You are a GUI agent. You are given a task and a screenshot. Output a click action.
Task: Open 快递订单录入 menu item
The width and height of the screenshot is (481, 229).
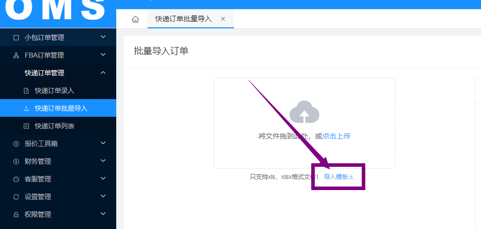click(x=58, y=90)
